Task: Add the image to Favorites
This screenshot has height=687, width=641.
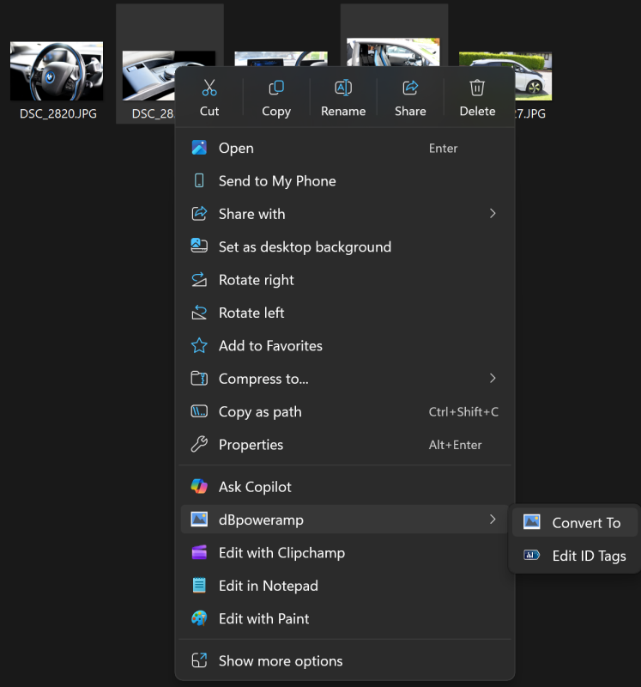Action: tap(270, 346)
